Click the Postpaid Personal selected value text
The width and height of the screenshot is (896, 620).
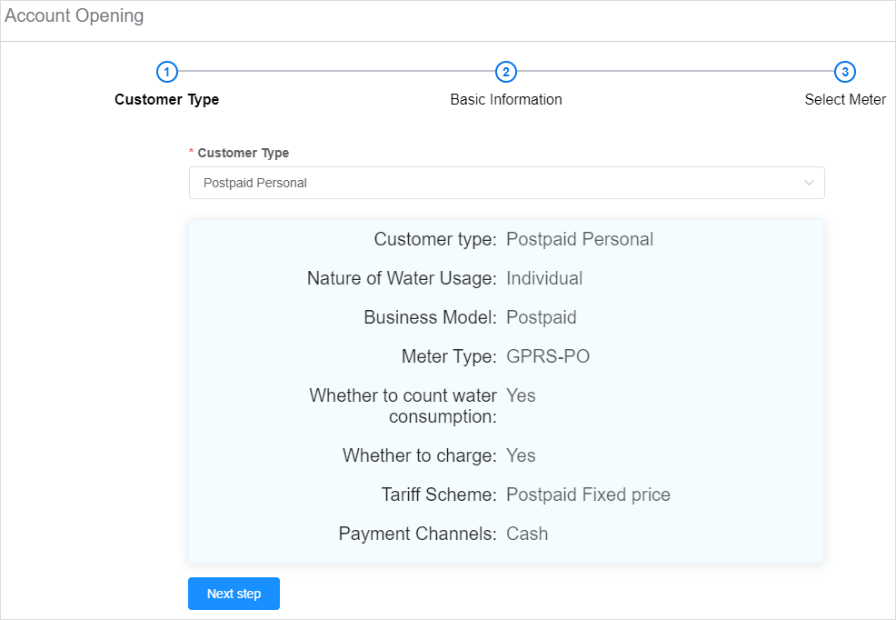click(254, 183)
